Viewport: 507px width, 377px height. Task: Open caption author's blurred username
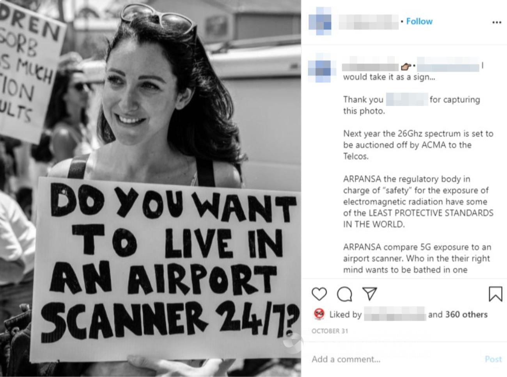370,67
